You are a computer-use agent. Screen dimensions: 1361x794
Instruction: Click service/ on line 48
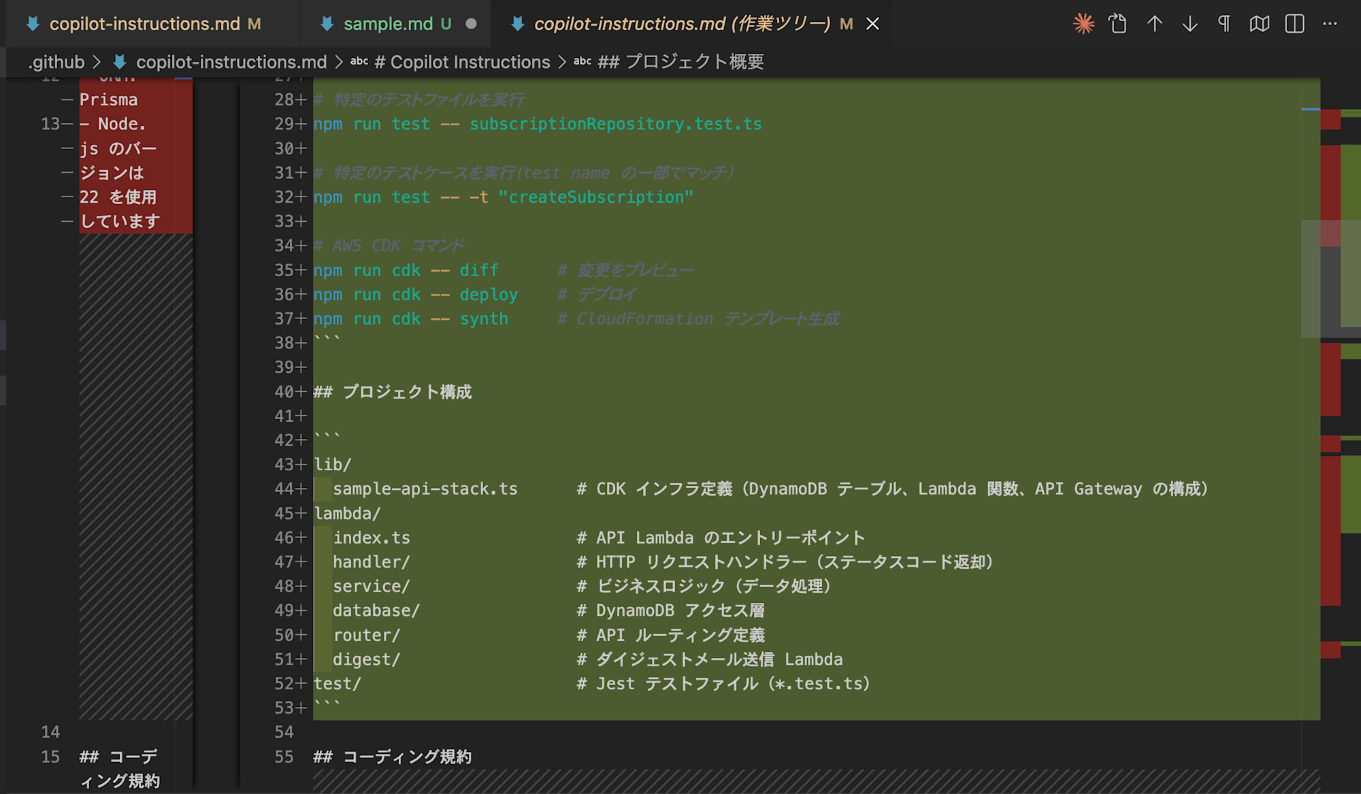(372, 586)
